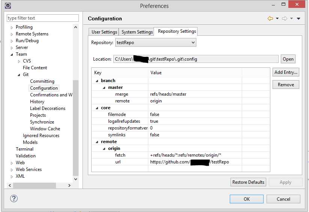This screenshot has height=212, width=309.
Task: Open the Configuration page view menu arrow
Action: pyautogui.click(x=298, y=18)
